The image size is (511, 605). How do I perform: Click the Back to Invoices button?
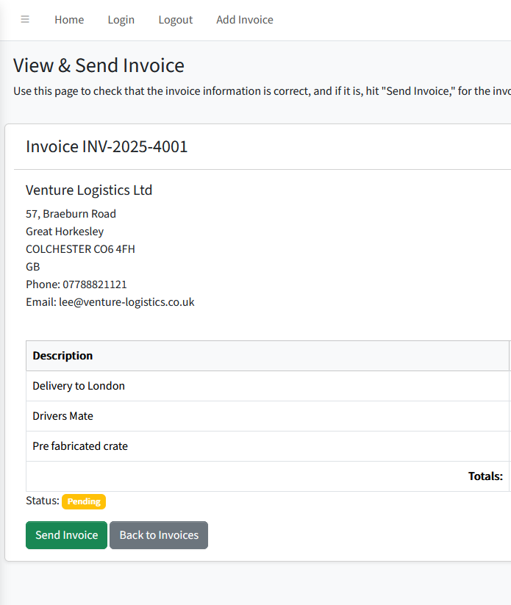pos(159,535)
